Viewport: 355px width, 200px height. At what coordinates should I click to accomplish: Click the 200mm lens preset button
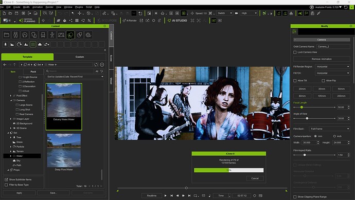point(341,96)
